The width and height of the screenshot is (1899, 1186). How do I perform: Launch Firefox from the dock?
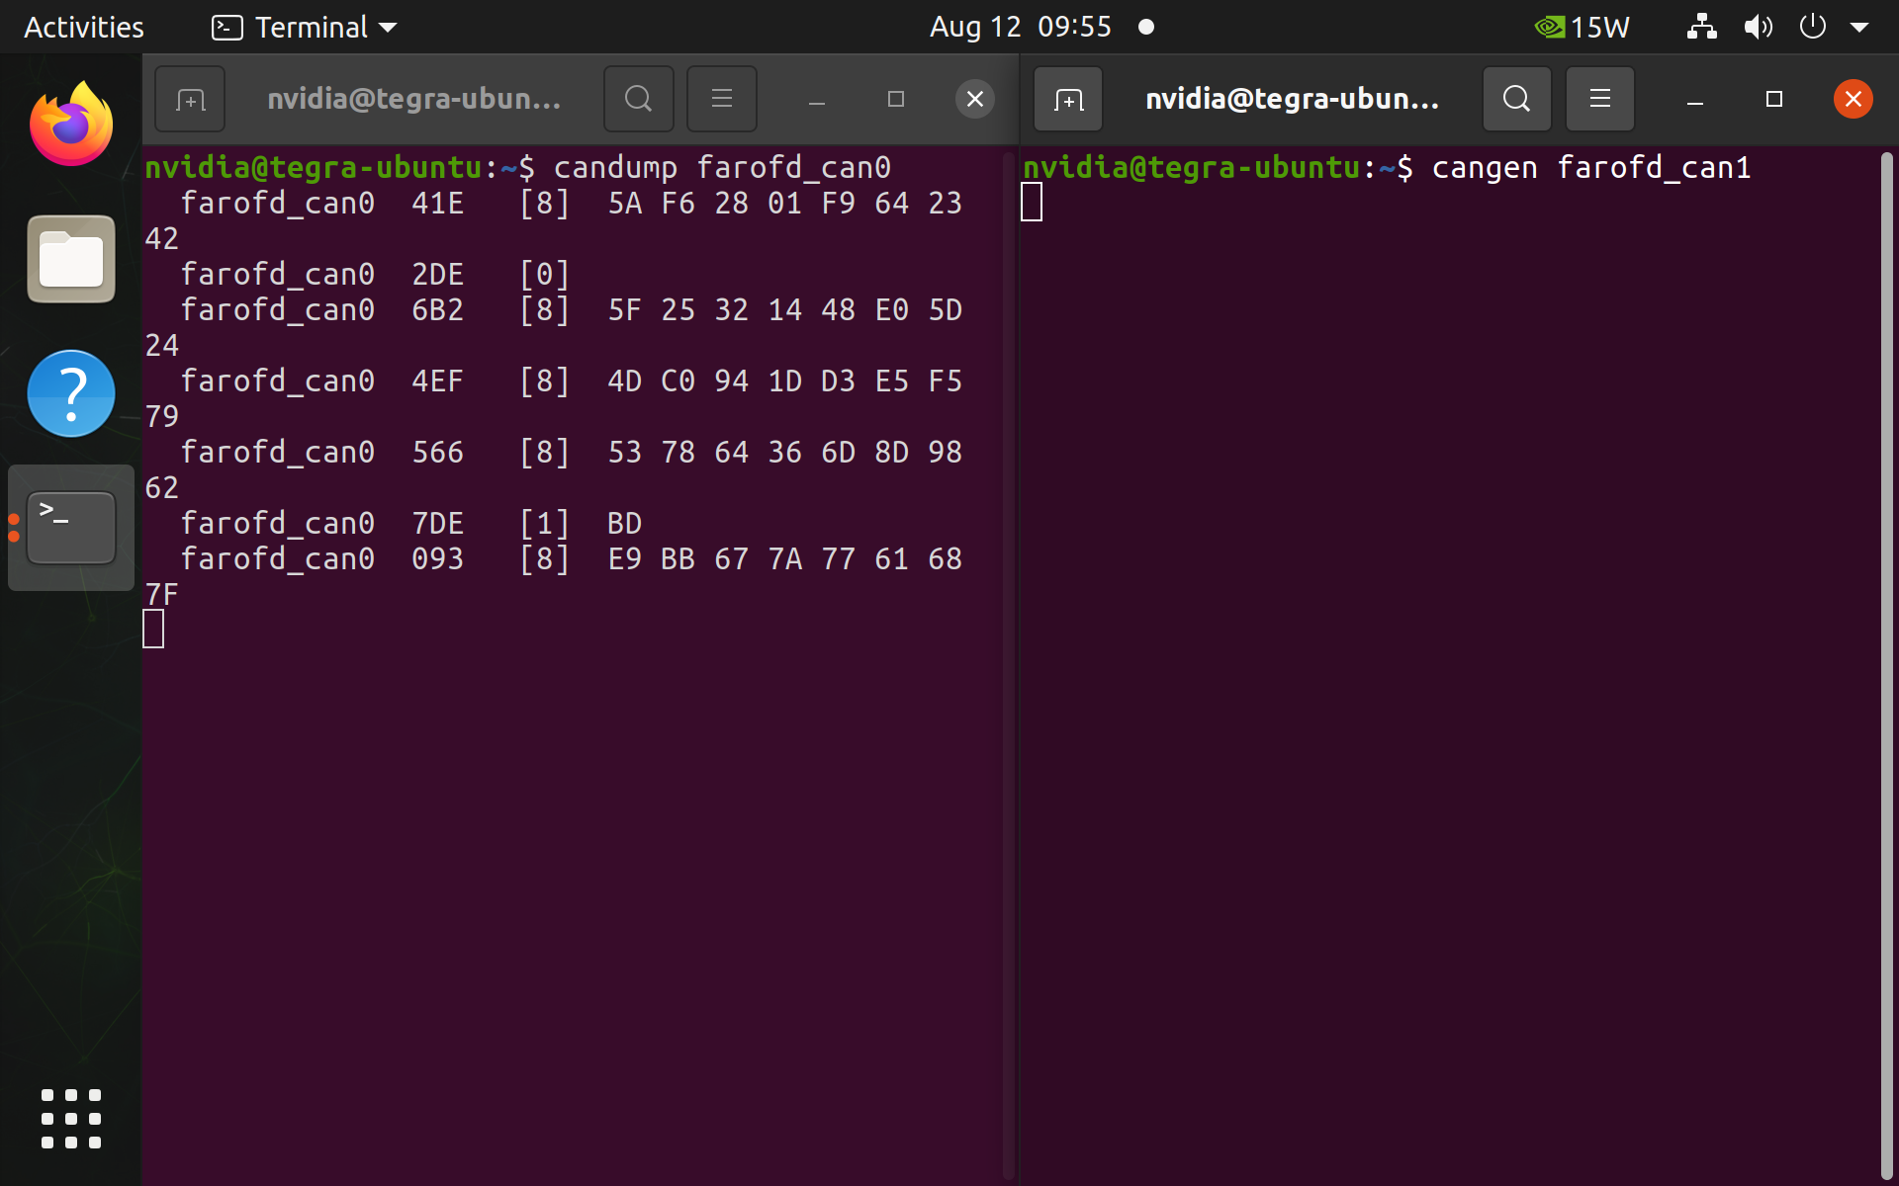(x=71, y=125)
